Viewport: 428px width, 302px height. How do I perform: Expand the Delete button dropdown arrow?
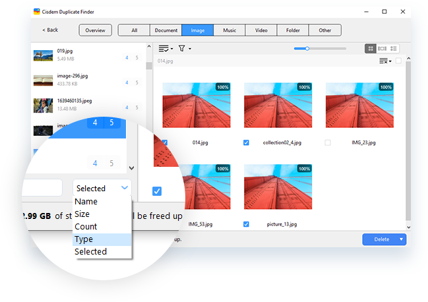[x=402, y=239]
